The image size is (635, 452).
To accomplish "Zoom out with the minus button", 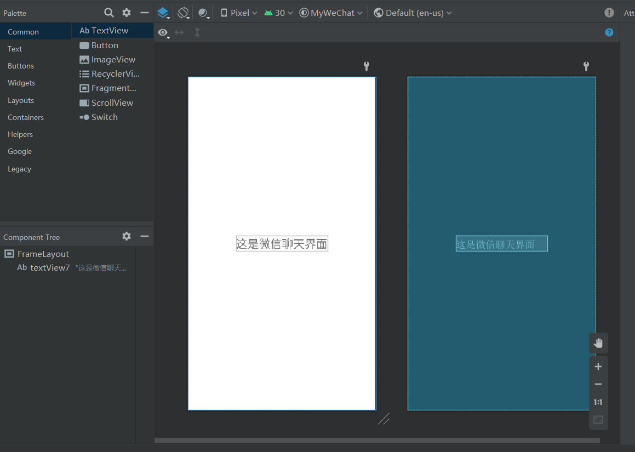I will point(598,384).
